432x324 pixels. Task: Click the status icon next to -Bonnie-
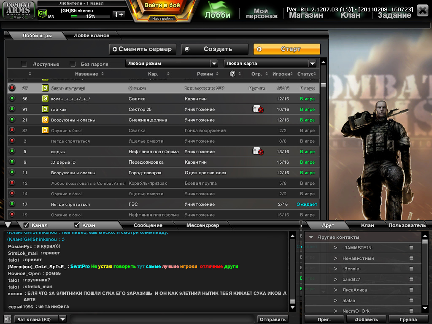[411, 269]
